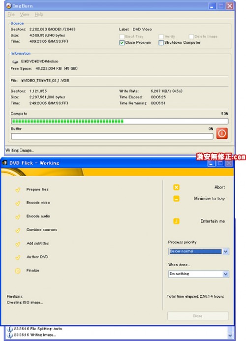Click the empty Buffer progress bar

tap(112, 136)
